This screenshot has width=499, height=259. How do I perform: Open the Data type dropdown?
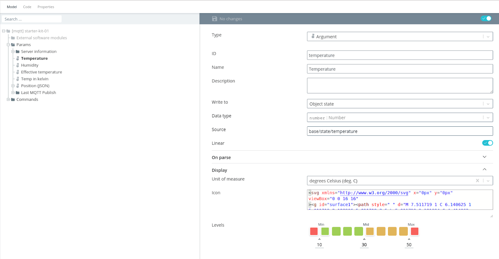400,118
